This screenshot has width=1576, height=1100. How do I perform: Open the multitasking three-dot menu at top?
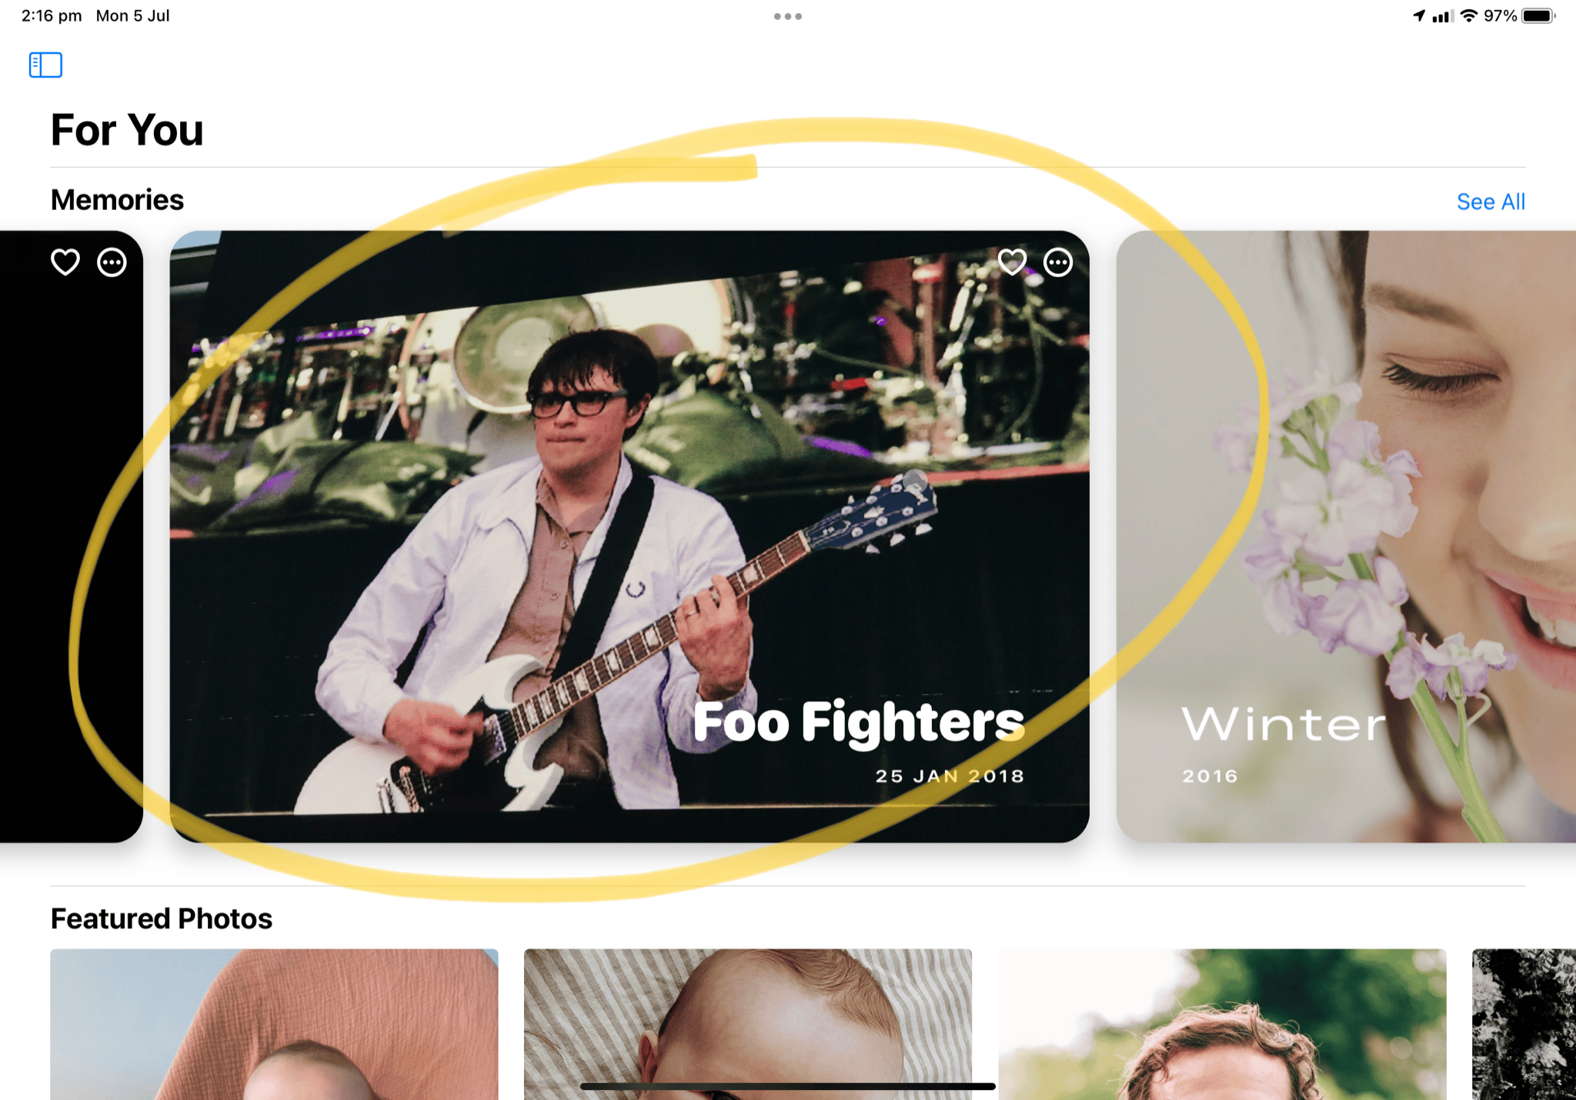(x=788, y=16)
